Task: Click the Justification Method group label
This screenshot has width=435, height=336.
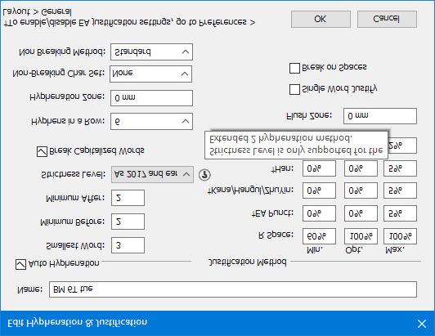Action: click(x=247, y=262)
